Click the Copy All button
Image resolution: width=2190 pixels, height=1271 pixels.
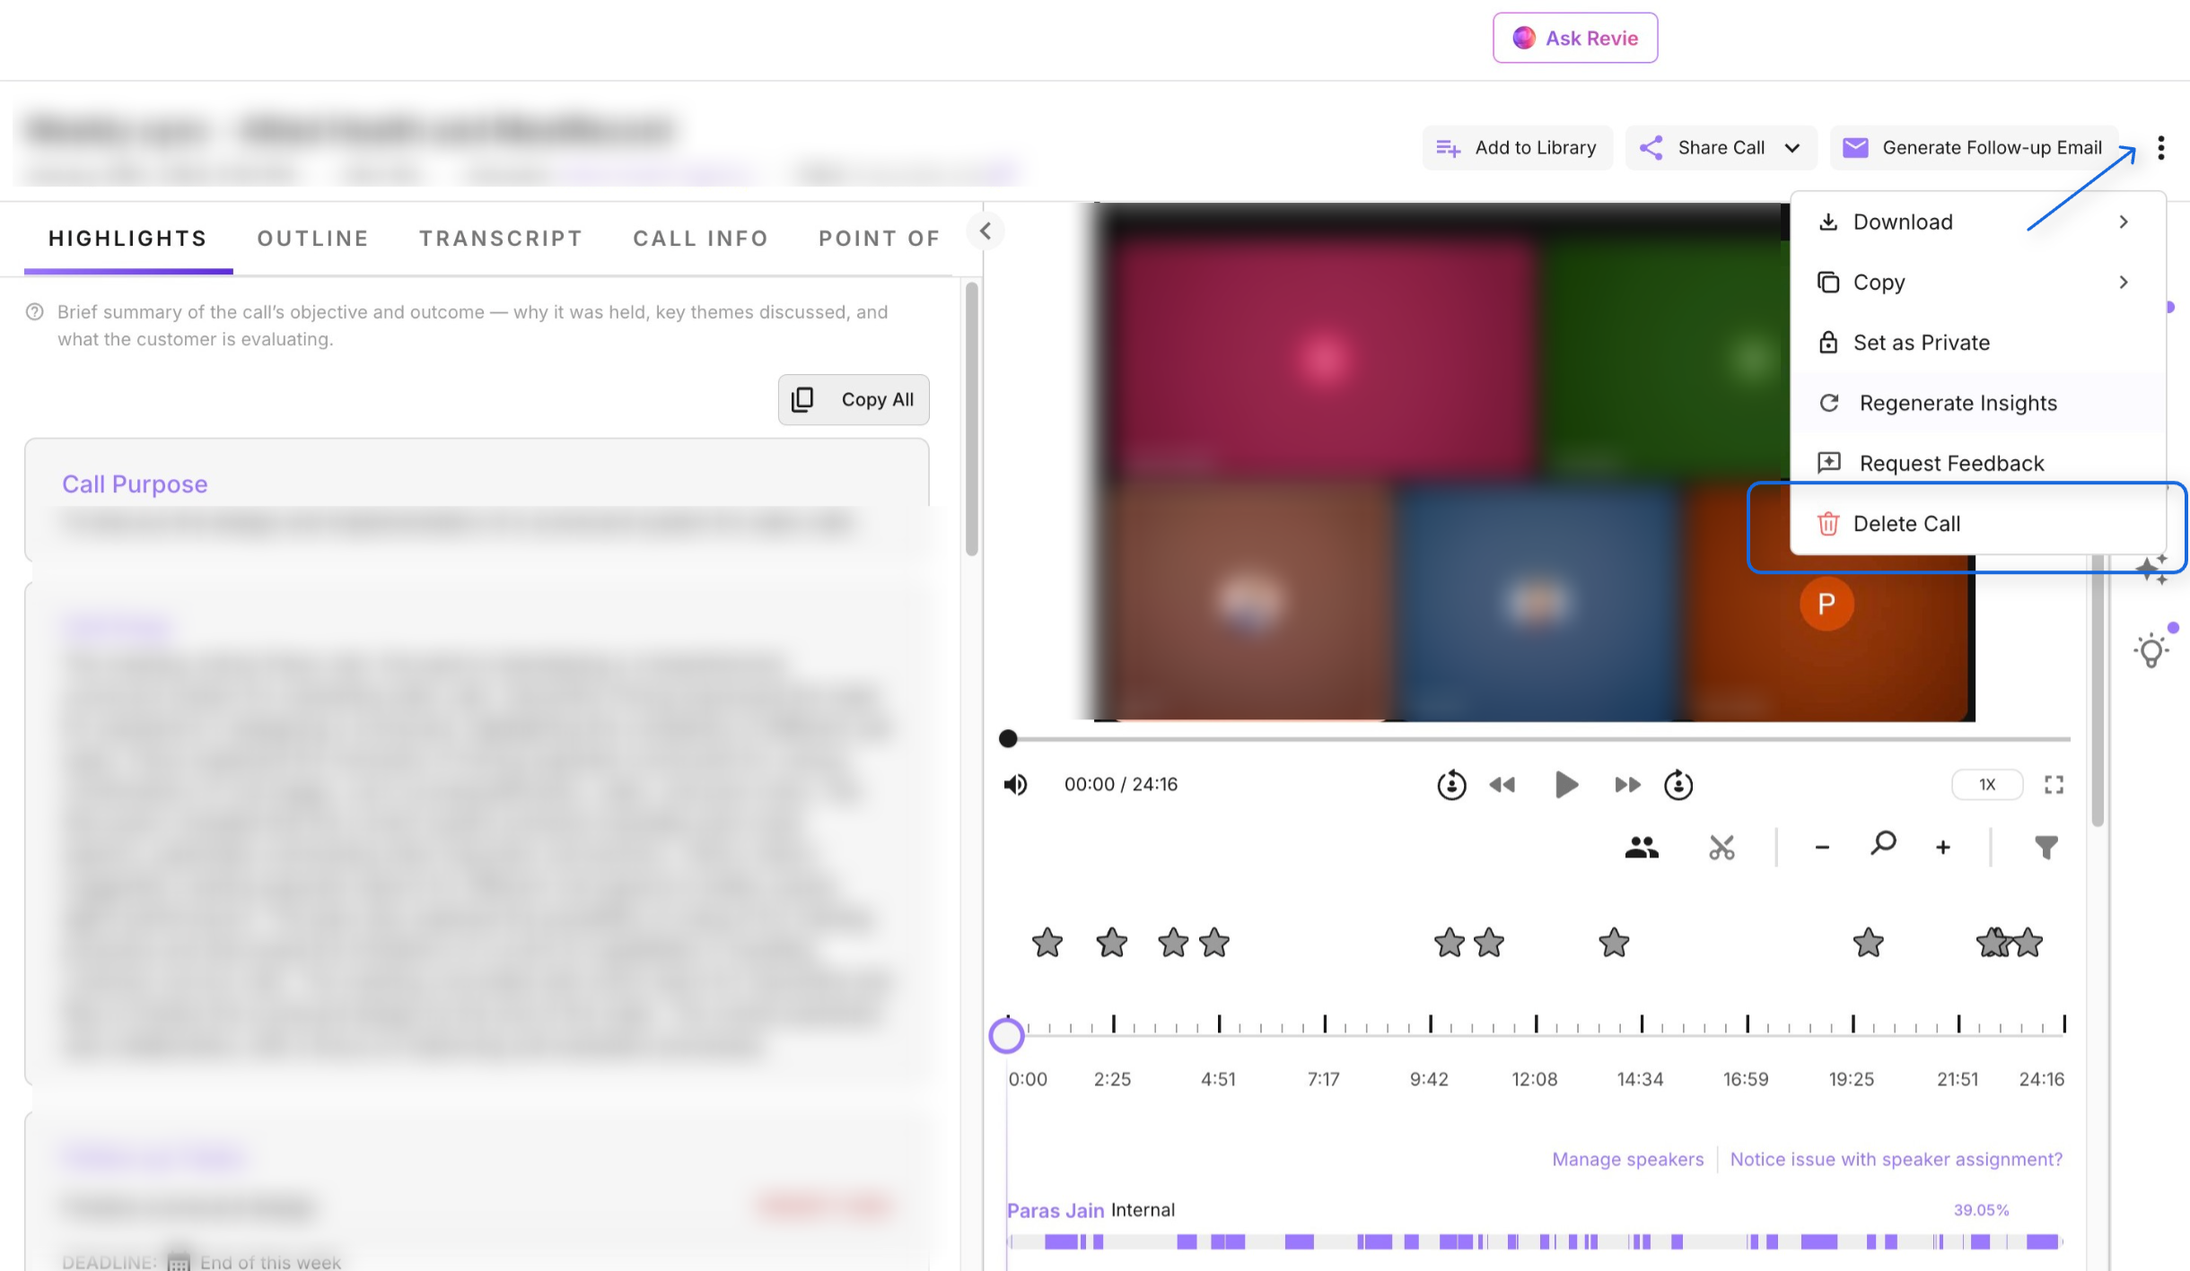[854, 400]
